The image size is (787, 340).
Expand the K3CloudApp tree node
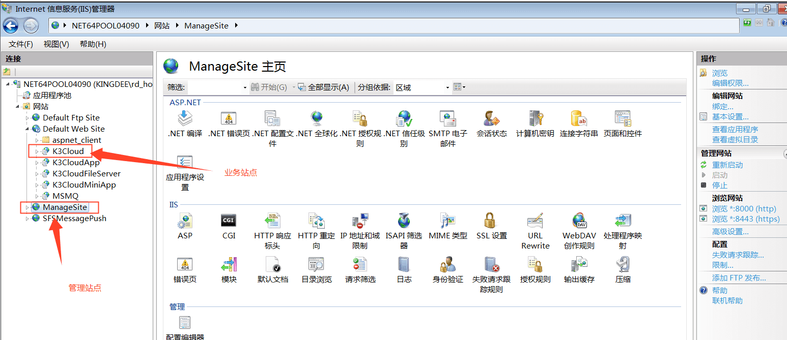click(37, 163)
